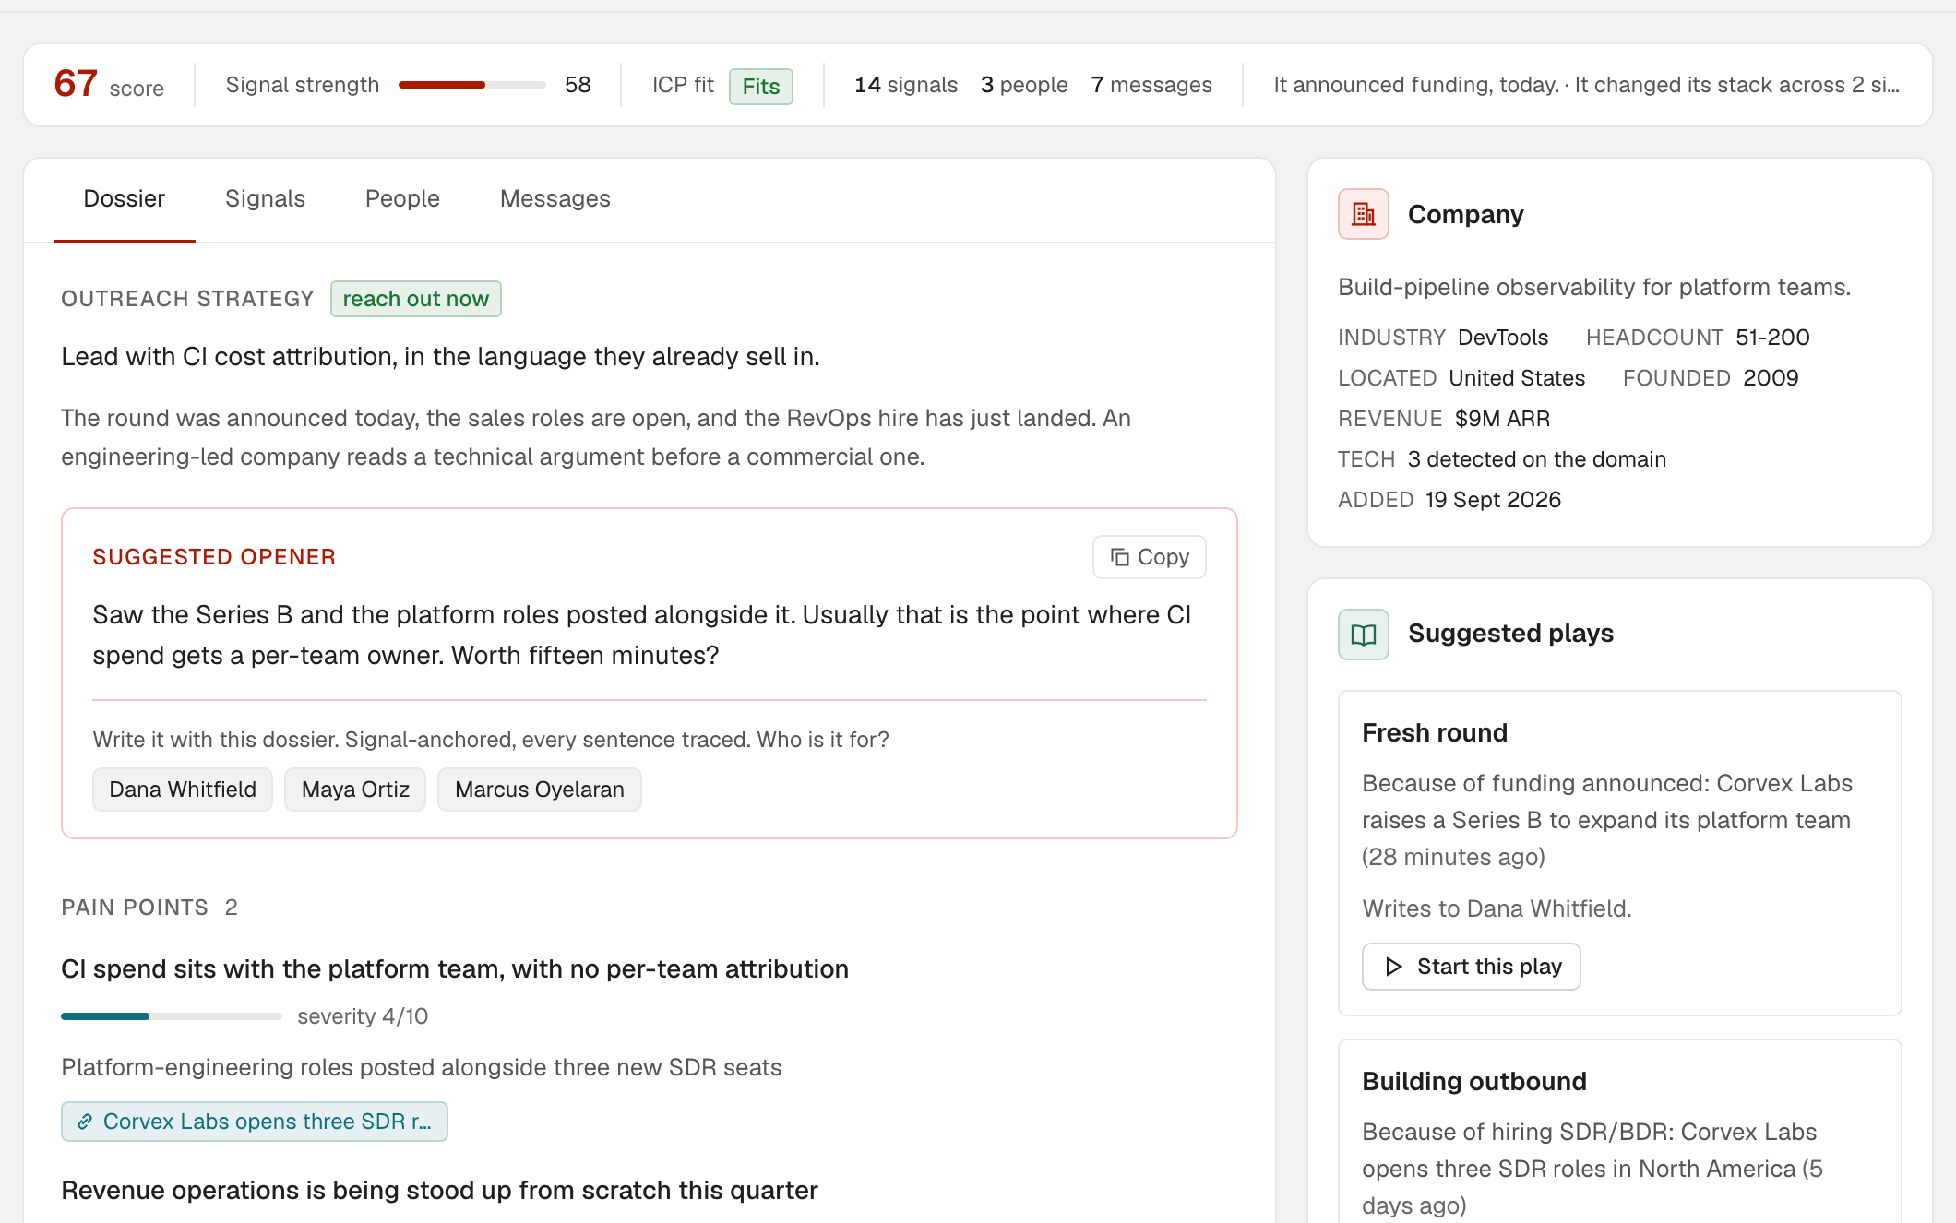The image size is (1956, 1223).
Task: Click the Writes to Dana Whitfield text
Action: coord(1497,908)
